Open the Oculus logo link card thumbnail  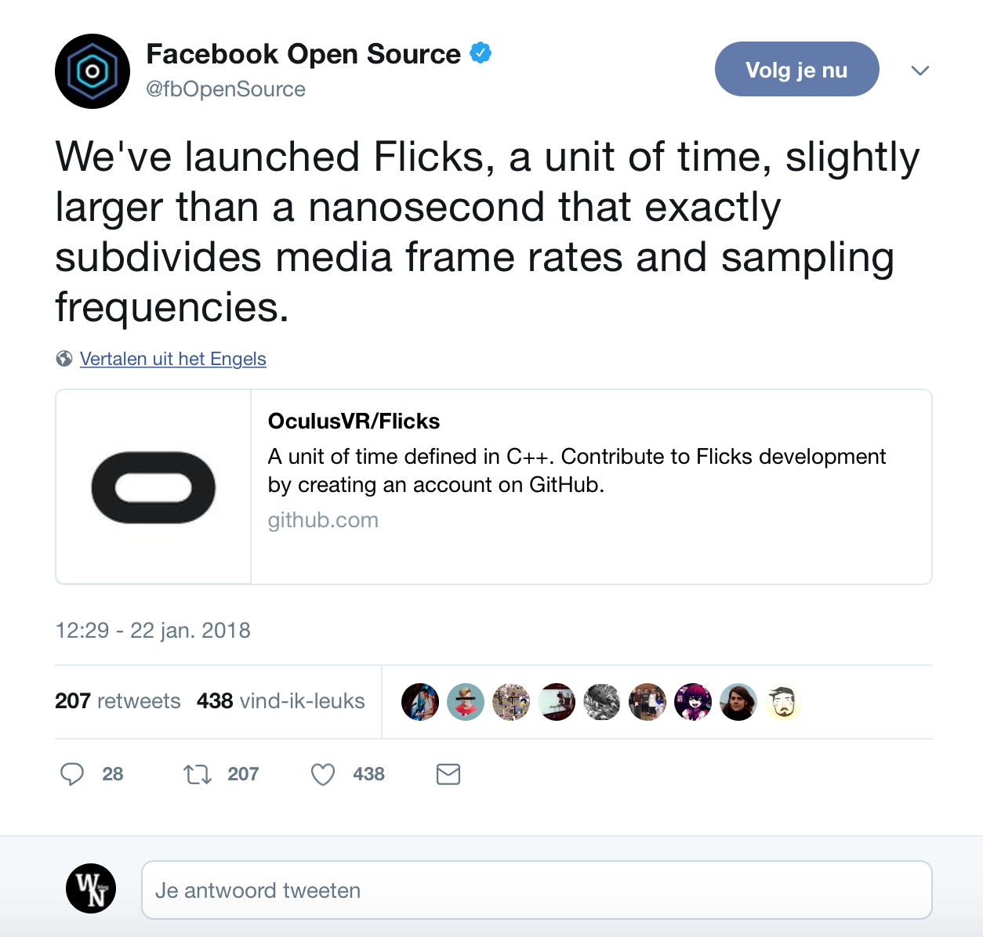coord(154,487)
